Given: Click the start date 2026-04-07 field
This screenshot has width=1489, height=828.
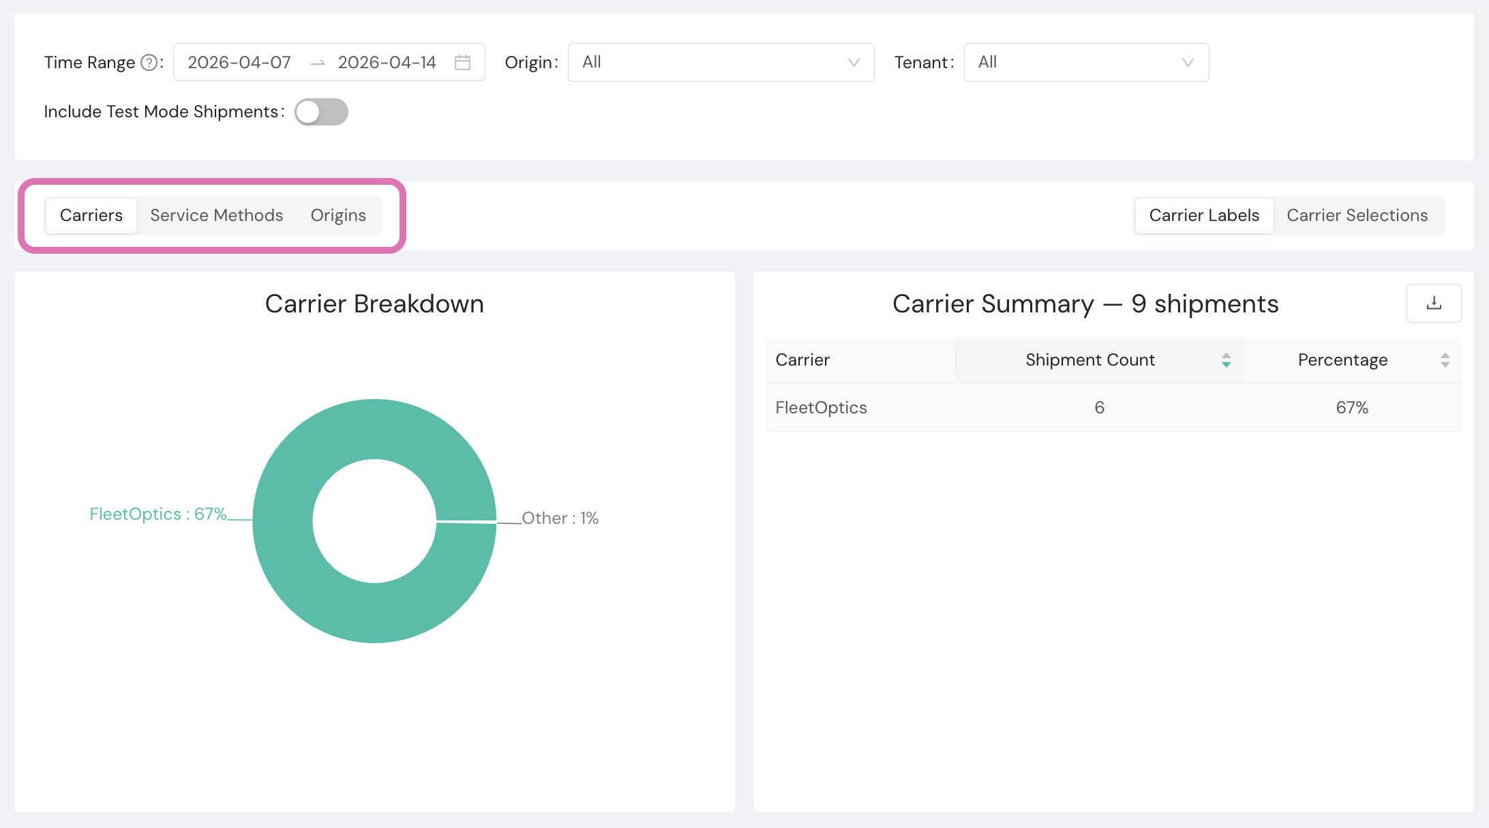Looking at the screenshot, I should (x=239, y=63).
